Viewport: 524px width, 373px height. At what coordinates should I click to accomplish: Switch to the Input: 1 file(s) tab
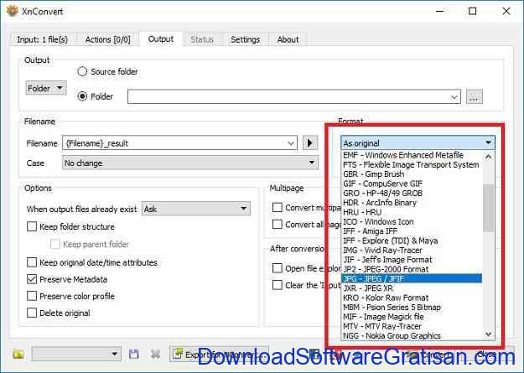pos(43,39)
